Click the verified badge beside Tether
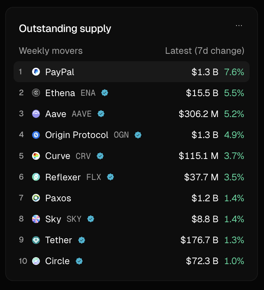 tap(82, 240)
